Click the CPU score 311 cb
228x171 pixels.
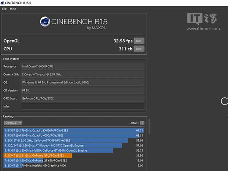126,49
